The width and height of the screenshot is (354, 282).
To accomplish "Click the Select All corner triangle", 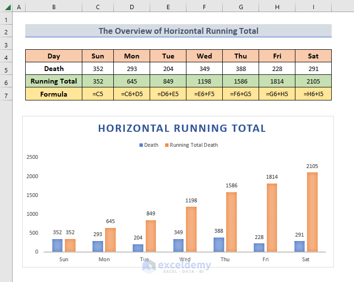I will point(7,7).
